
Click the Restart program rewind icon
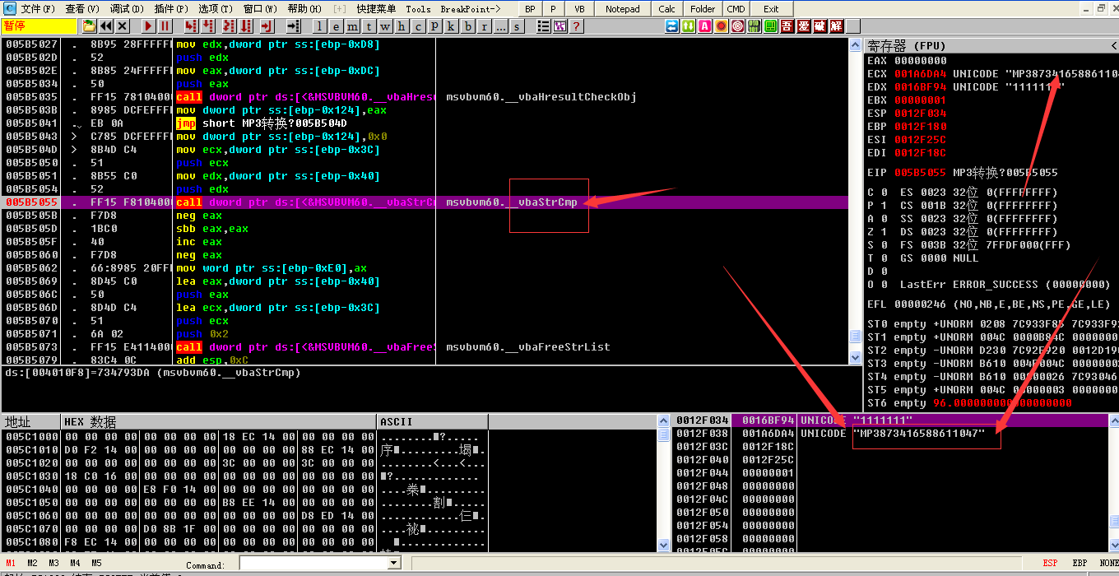[x=105, y=26]
